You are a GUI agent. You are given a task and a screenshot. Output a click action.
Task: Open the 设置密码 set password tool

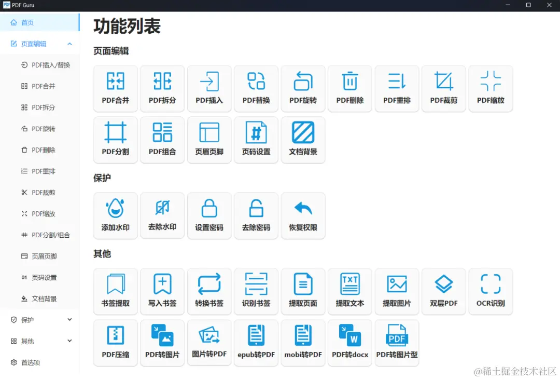click(x=209, y=215)
